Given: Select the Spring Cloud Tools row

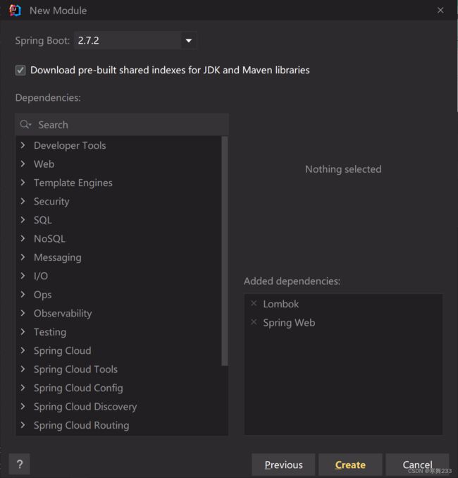Looking at the screenshot, I should pyautogui.click(x=119, y=369).
